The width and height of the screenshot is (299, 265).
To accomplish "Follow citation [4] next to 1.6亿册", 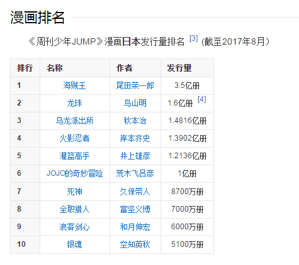I will 202,99.
